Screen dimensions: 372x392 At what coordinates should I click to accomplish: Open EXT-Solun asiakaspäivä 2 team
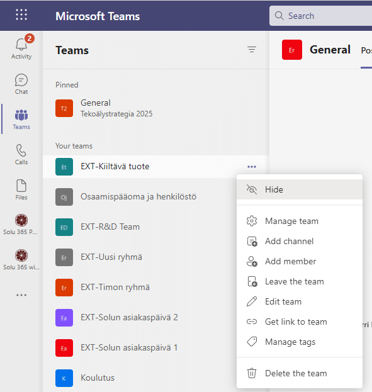(140, 318)
